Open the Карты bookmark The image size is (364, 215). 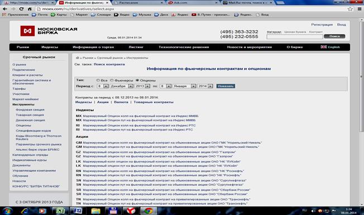(59, 15)
